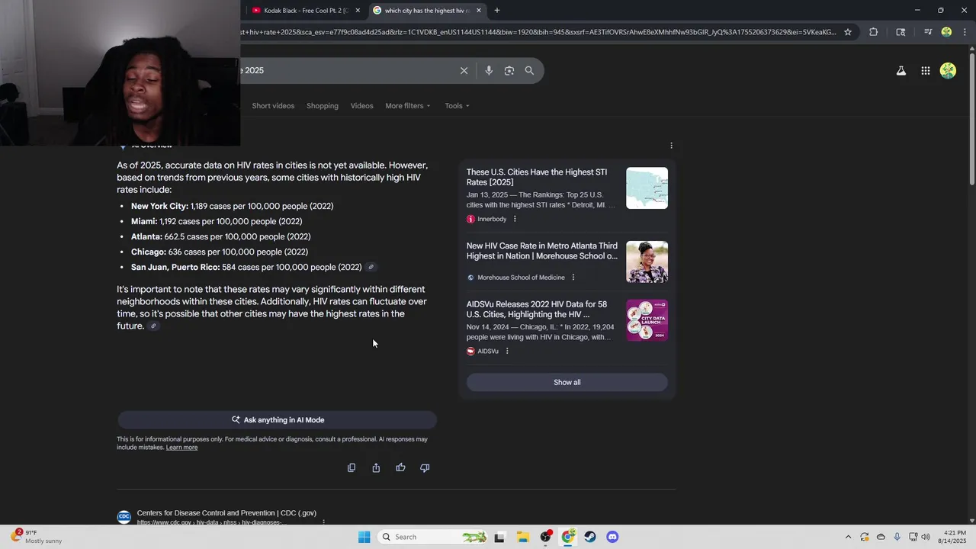Viewport: 976px width, 549px height.
Task: Give thumbs down to AI Overview
Action: [425, 467]
